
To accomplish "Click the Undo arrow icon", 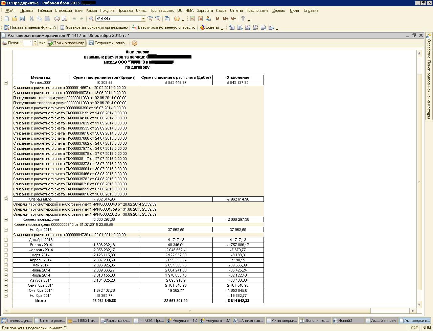I will coord(74,19).
